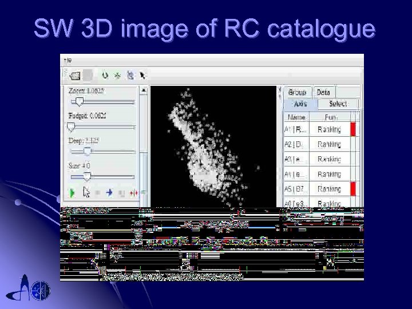Image resolution: width=412 pixels, height=309 pixels.
Task: Open Ranking function dropdown for A2
Action: point(330,144)
